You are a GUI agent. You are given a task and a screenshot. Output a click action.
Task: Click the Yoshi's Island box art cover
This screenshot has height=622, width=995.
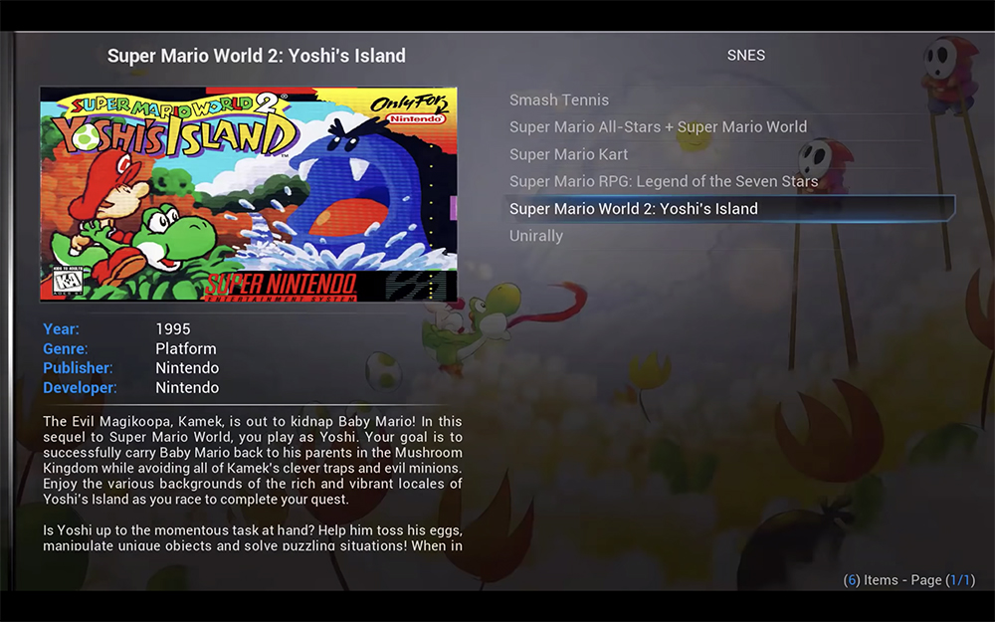pyautogui.click(x=249, y=194)
